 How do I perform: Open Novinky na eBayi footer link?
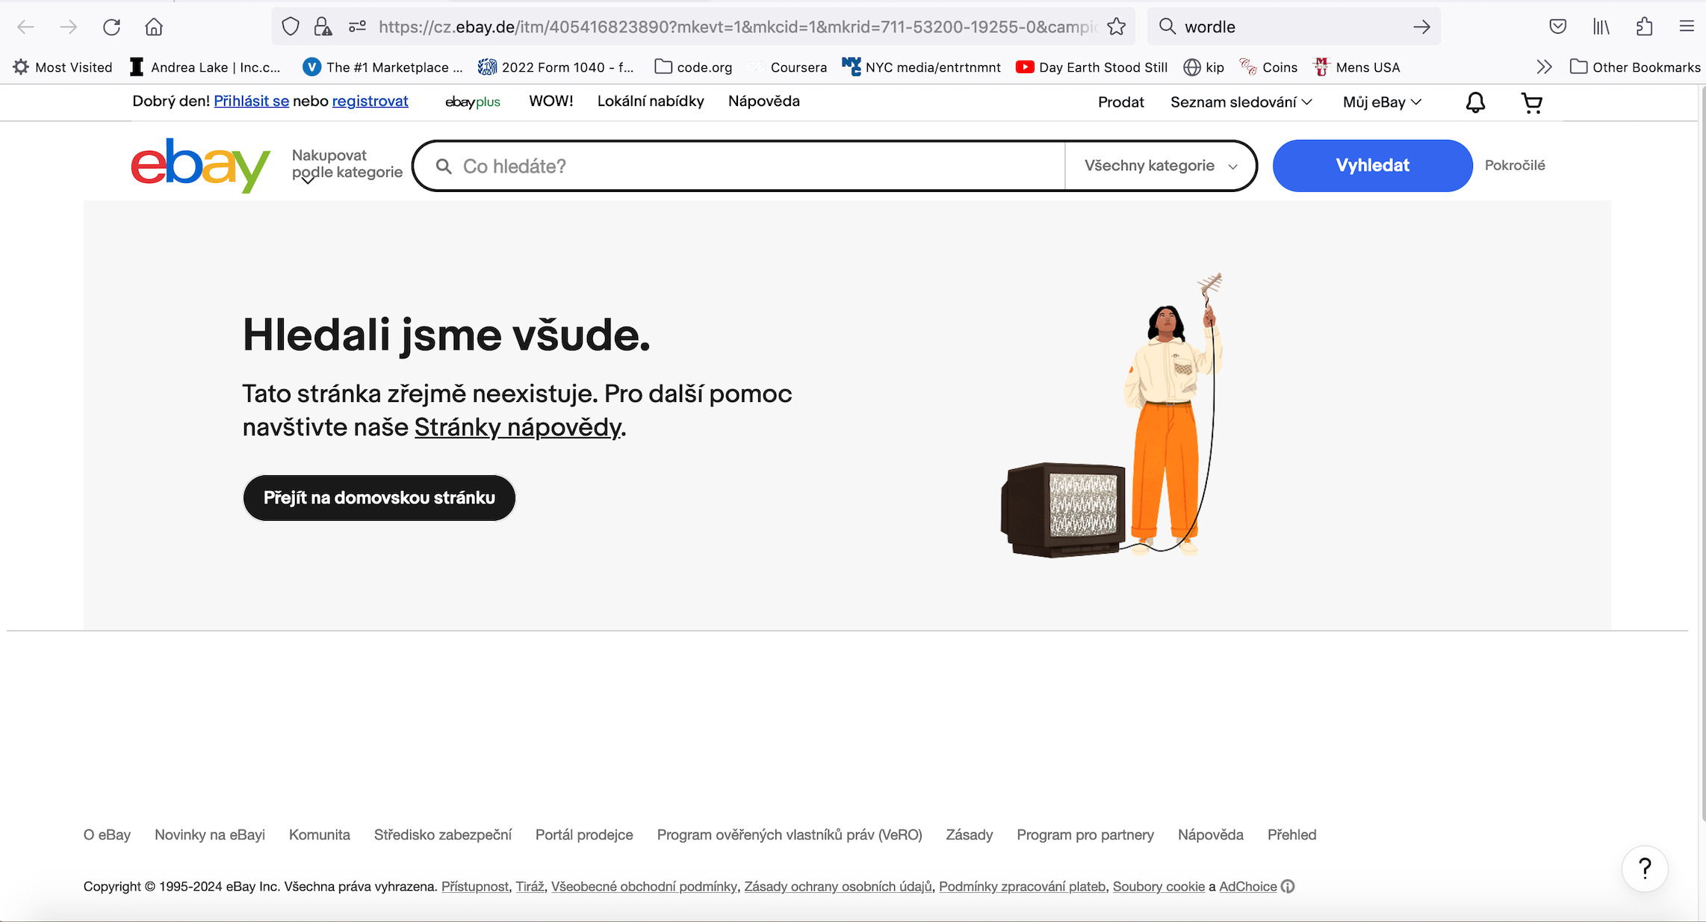pos(210,835)
